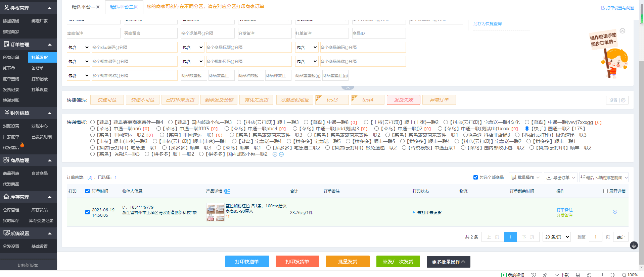Toggle 勾选全部商品 checkbox
The width and height of the screenshot is (644, 277).
tap(475, 178)
